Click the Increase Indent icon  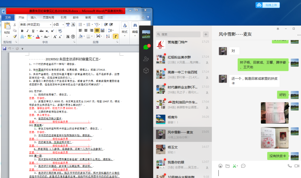[x=111, y=25]
